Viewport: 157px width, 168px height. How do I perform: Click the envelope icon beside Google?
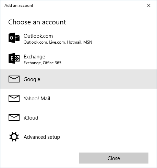click(14, 79)
